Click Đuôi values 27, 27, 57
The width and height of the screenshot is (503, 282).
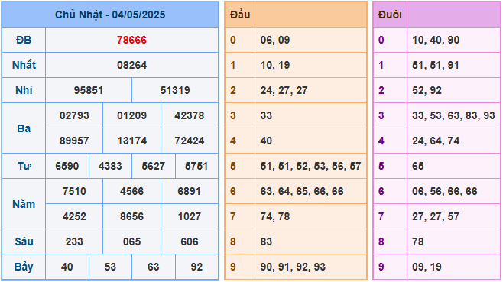coord(436,216)
